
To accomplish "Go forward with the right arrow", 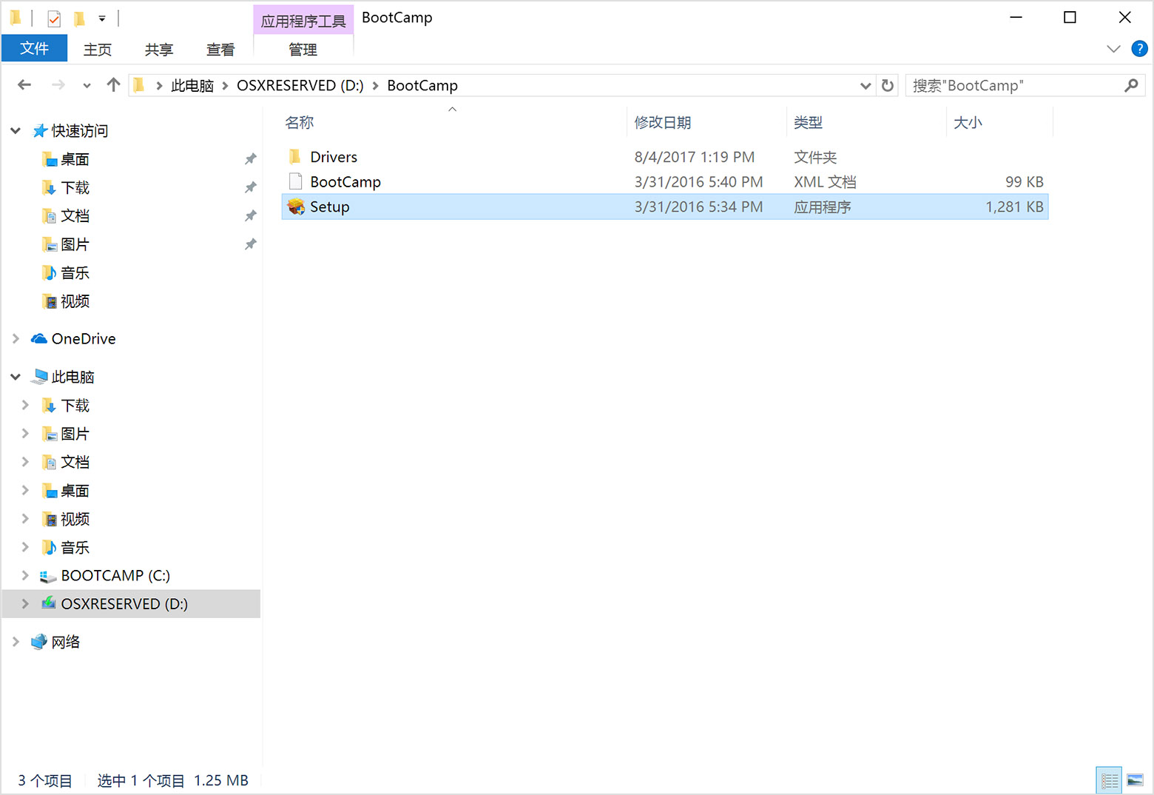I will pyautogui.click(x=58, y=85).
